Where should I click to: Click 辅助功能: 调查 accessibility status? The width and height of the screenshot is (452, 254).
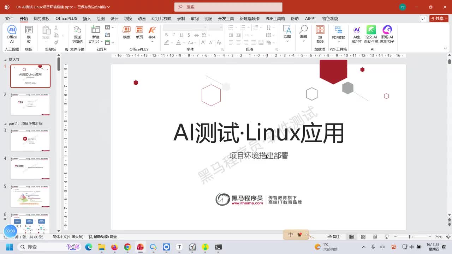tap(102, 237)
